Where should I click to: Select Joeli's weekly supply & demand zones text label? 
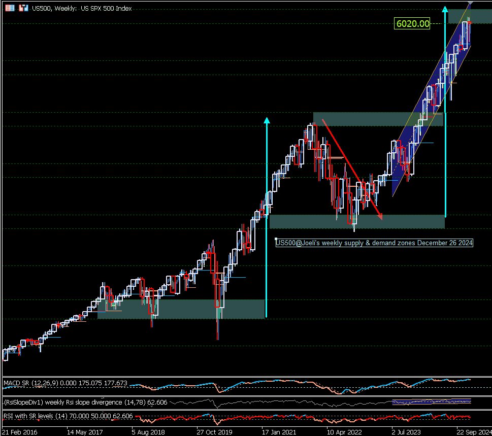click(374, 243)
